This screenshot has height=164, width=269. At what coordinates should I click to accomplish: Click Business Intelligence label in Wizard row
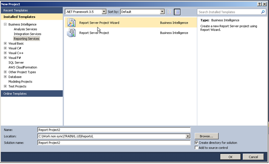tap(174, 23)
